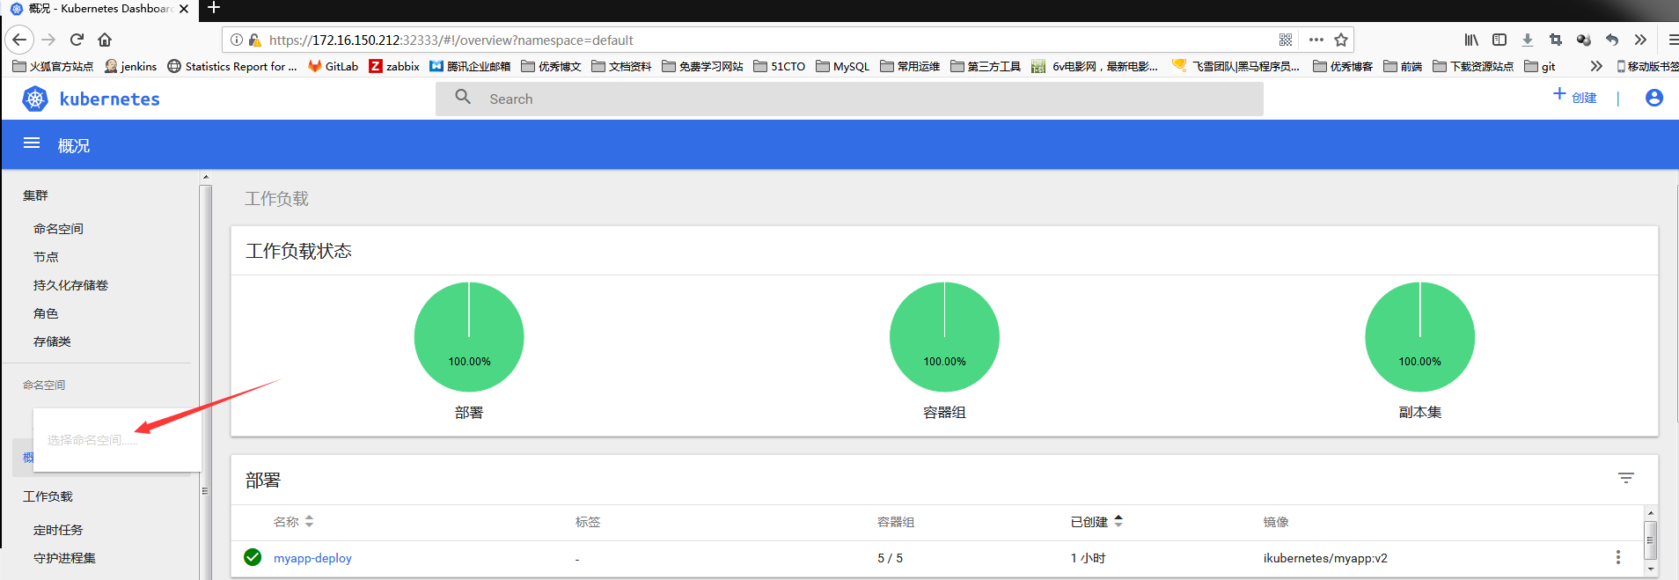Open the 腾讯企业邮箱 bookmark
Screen dimensions: 1679x580
[x=470, y=66]
